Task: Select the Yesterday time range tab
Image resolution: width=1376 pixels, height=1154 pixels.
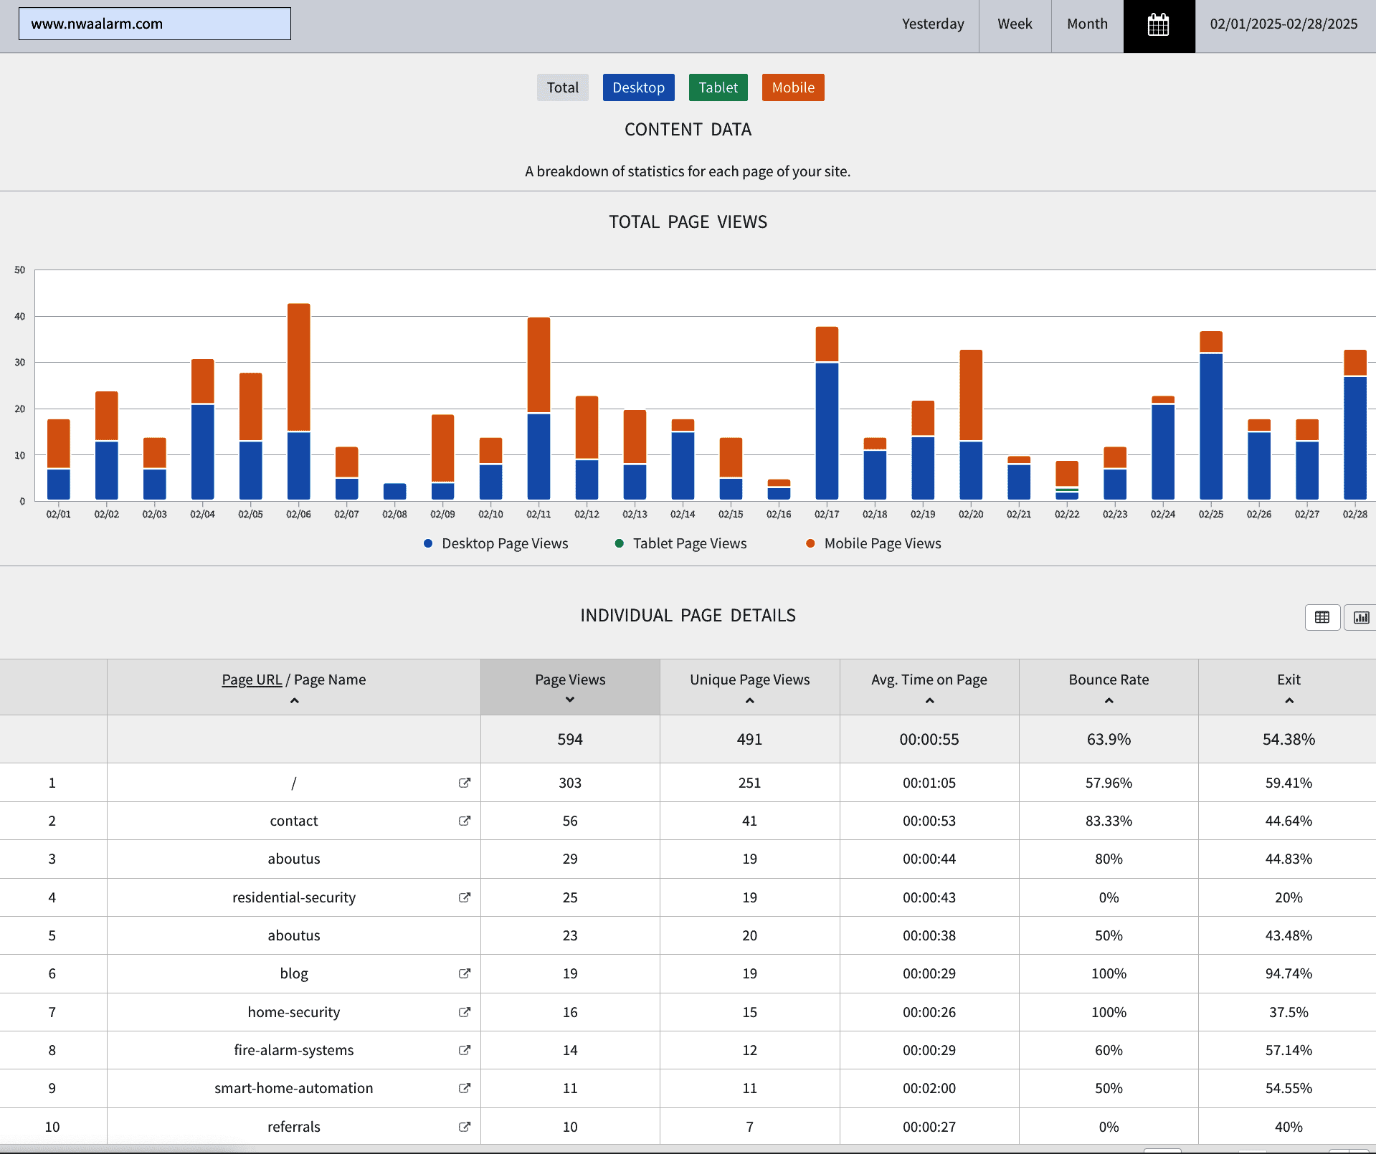Action: point(932,24)
